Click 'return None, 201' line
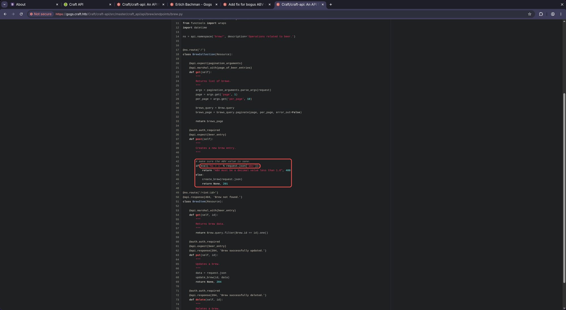The width and height of the screenshot is (566, 310). (215, 184)
